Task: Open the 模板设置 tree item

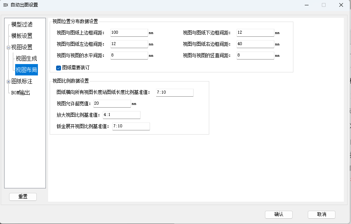Action: pos(22,36)
